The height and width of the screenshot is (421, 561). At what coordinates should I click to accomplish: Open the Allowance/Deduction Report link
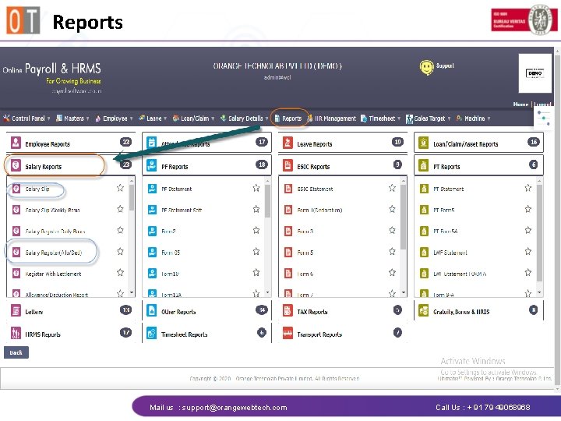click(57, 295)
